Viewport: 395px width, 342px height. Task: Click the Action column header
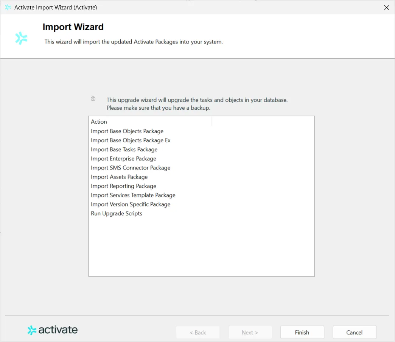point(150,122)
